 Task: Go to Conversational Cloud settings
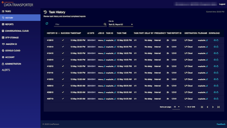coord(20,31)
